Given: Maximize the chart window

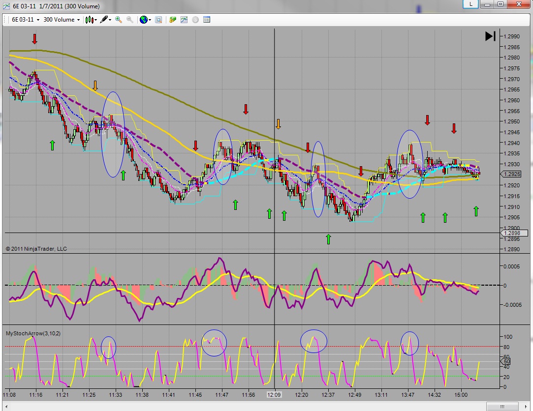Looking at the screenshot, I should pyautogui.click(x=501, y=4).
